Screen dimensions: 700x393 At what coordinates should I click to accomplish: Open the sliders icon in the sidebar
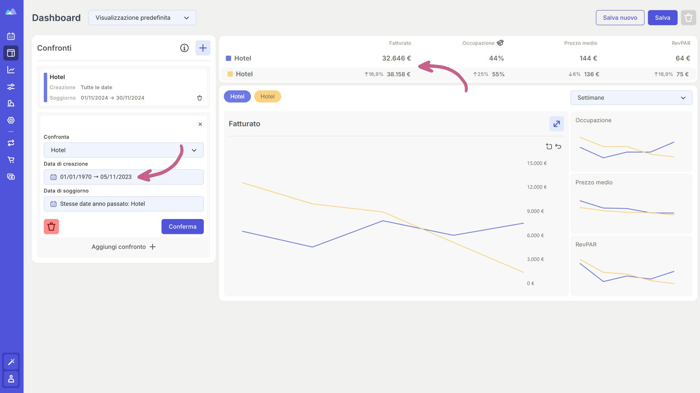coord(11,87)
